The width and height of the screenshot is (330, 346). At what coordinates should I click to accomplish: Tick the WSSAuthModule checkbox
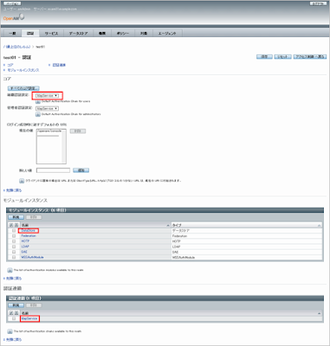click(14, 257)
